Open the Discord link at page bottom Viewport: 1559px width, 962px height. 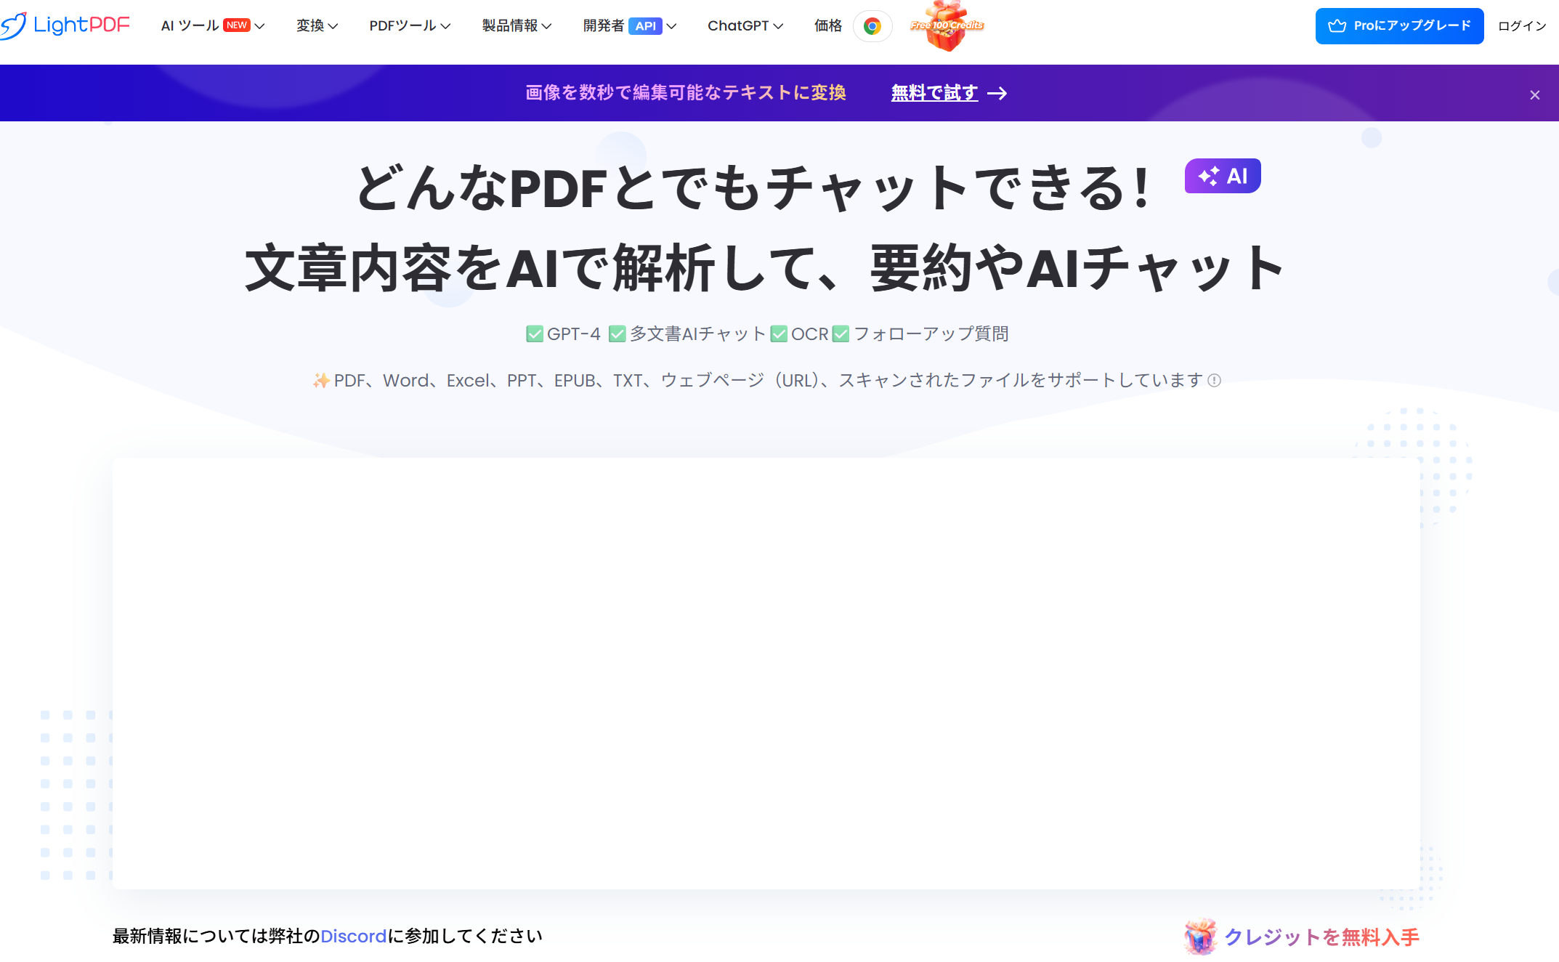353,937
